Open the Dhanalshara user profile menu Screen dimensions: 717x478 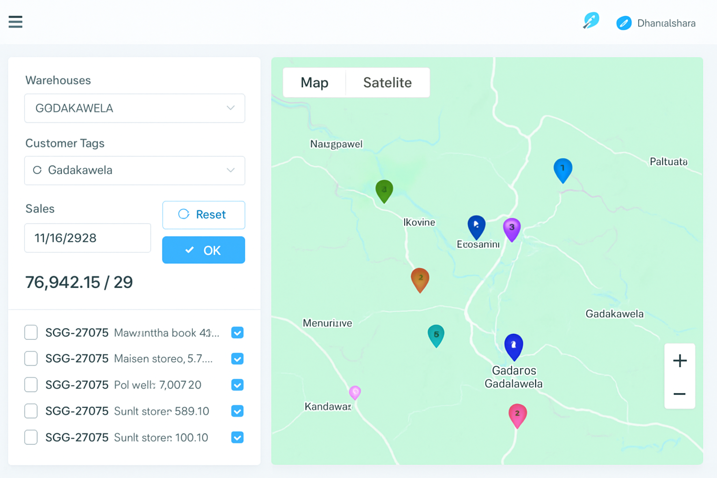point(656,23)
